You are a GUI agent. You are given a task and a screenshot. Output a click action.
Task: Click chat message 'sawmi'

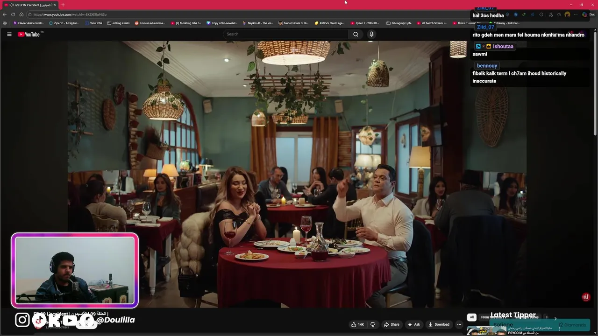pos(480,54)
